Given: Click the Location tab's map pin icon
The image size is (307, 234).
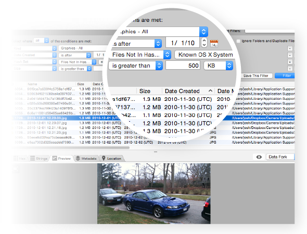Looking at the screenshot, I should pos(104,158).
